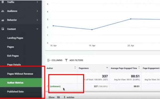Collapse the Content menu chevron
Viewport: 160px width, 99px height.
click(x=37, y=29)
